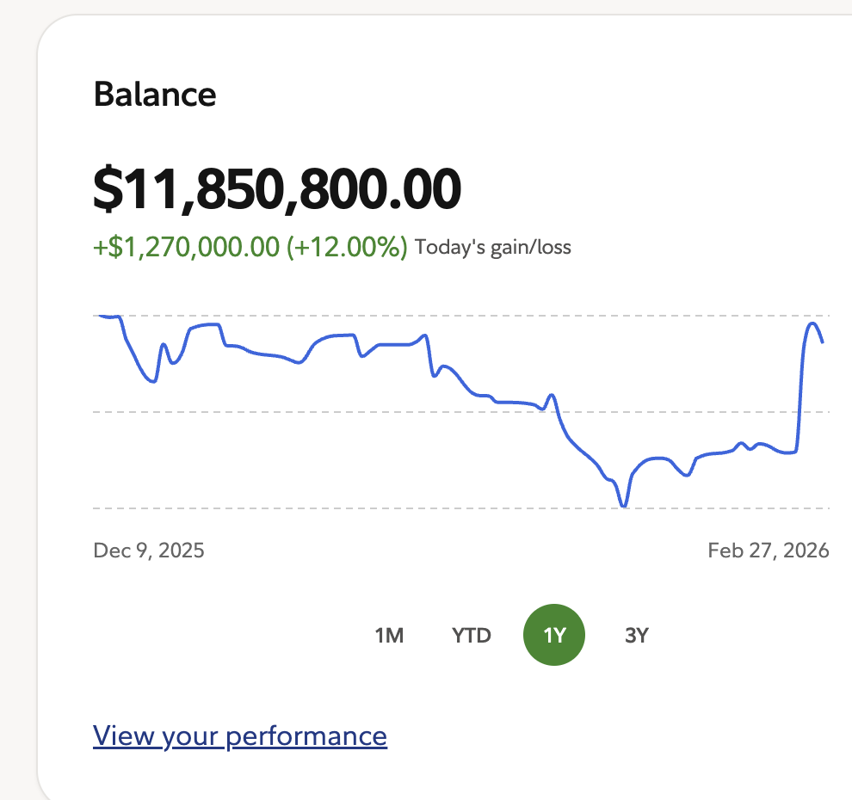Click the Balance heading
This screenshot has width=852, height=800.
click(x=155, y=94)
